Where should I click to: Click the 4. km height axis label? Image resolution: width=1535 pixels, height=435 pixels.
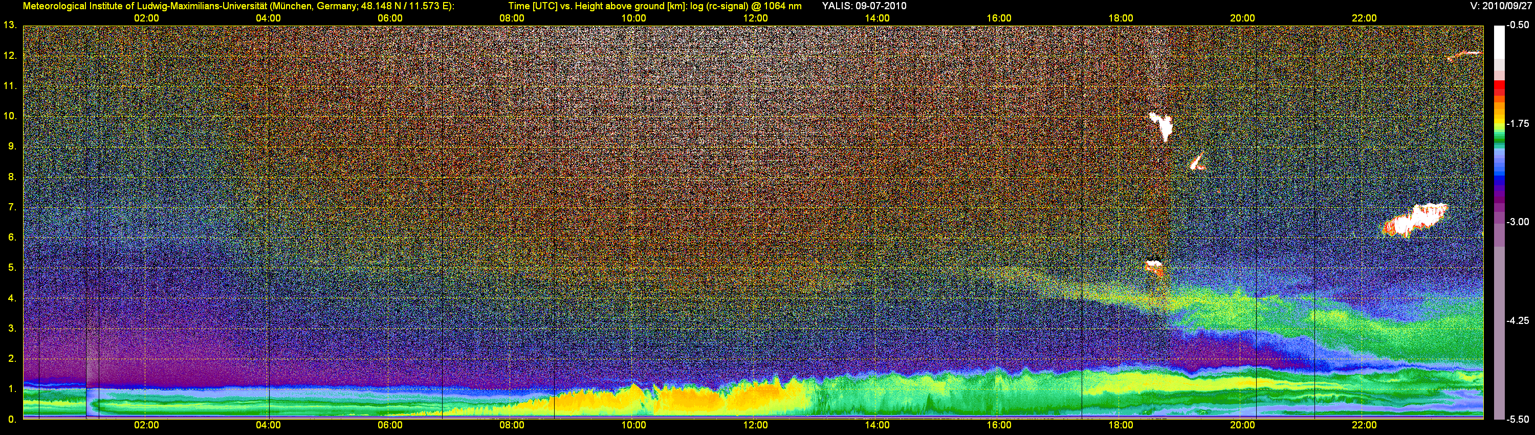12,298
